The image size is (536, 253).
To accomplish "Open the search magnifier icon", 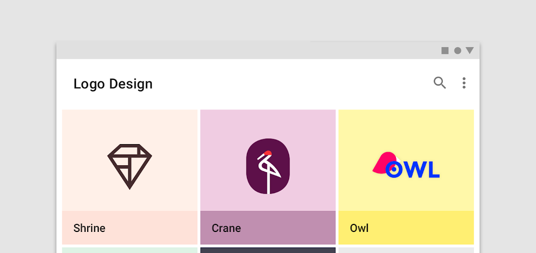I will click(440, 83).
